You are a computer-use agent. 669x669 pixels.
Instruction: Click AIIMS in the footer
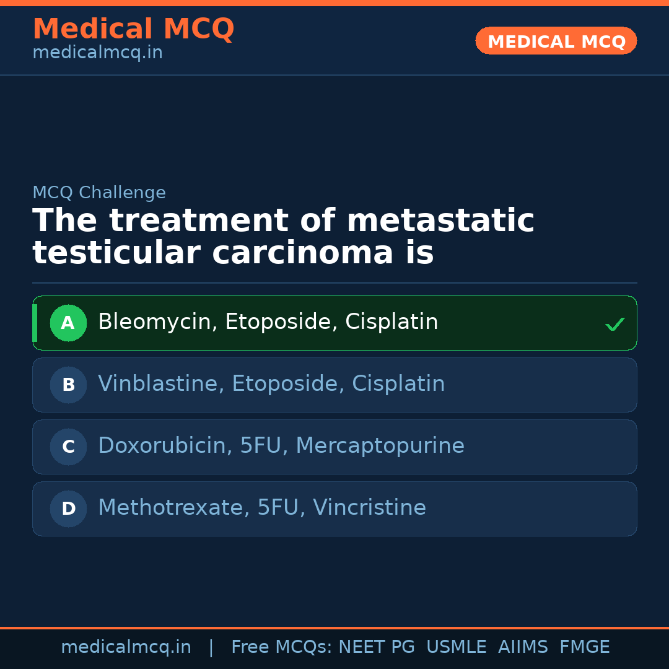pos(523,647)
